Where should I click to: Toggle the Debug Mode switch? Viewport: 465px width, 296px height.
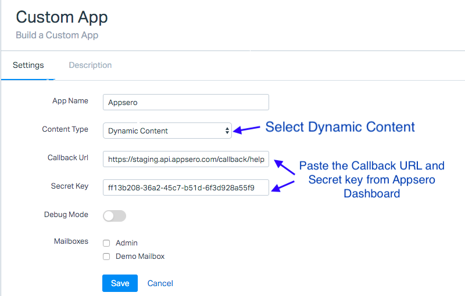pos(115,216)
